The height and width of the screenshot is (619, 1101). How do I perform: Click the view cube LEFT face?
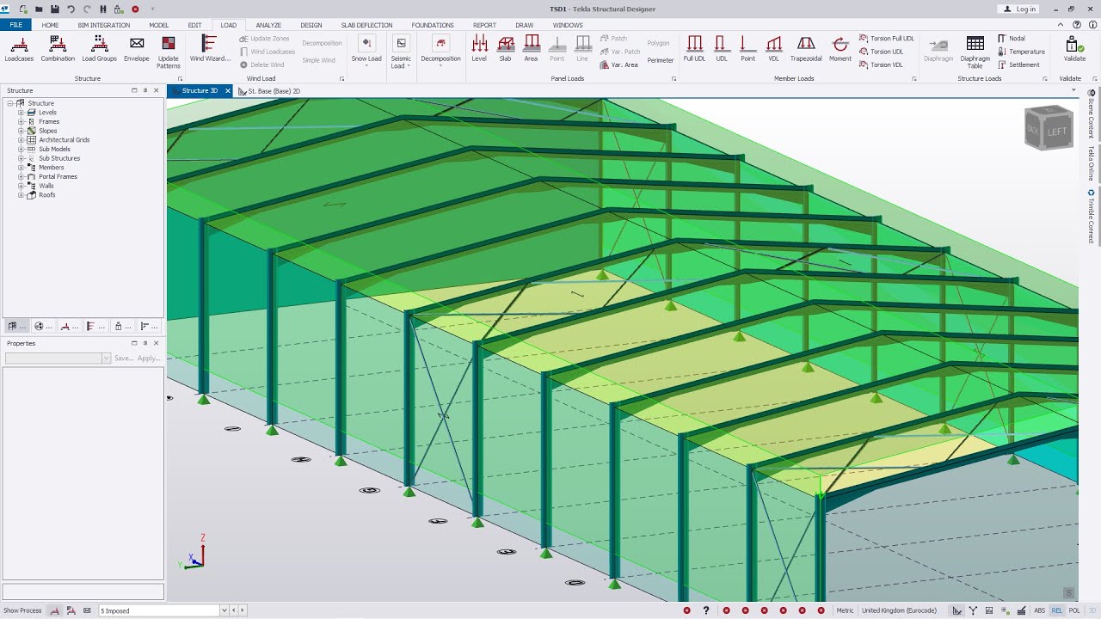[1056, 132]
